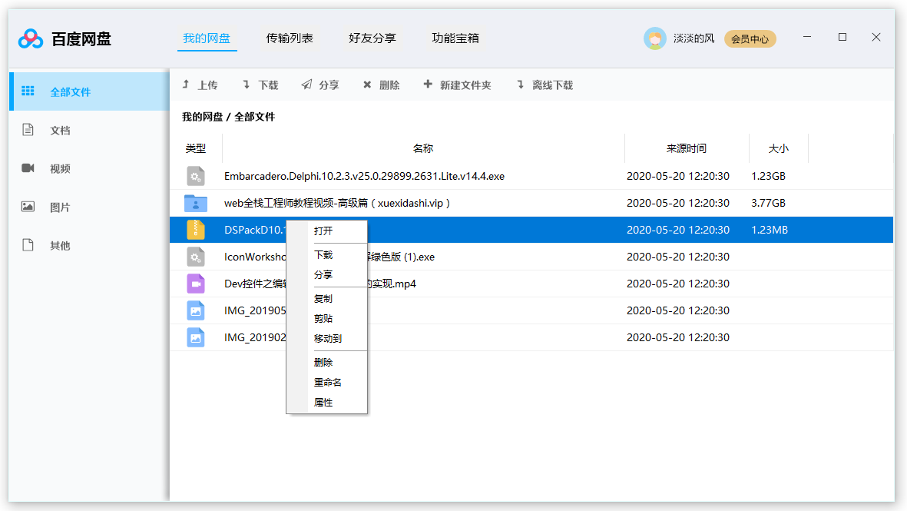Click the date in the IMG_201902 row

click(678, 337)
